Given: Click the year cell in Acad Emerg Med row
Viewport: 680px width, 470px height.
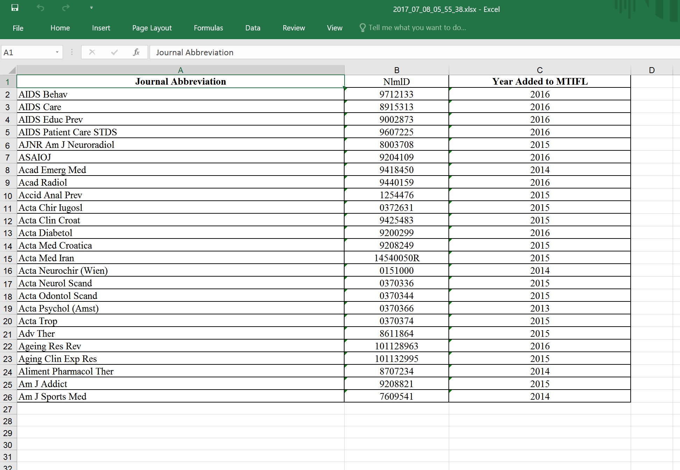Looking at the screenshot, I should pyautogui.click(x=540, y=170).
